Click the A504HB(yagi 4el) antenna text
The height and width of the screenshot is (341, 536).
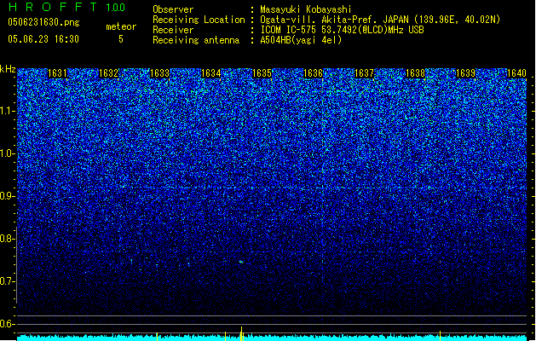pyautogui.click(x=301, y=40)
